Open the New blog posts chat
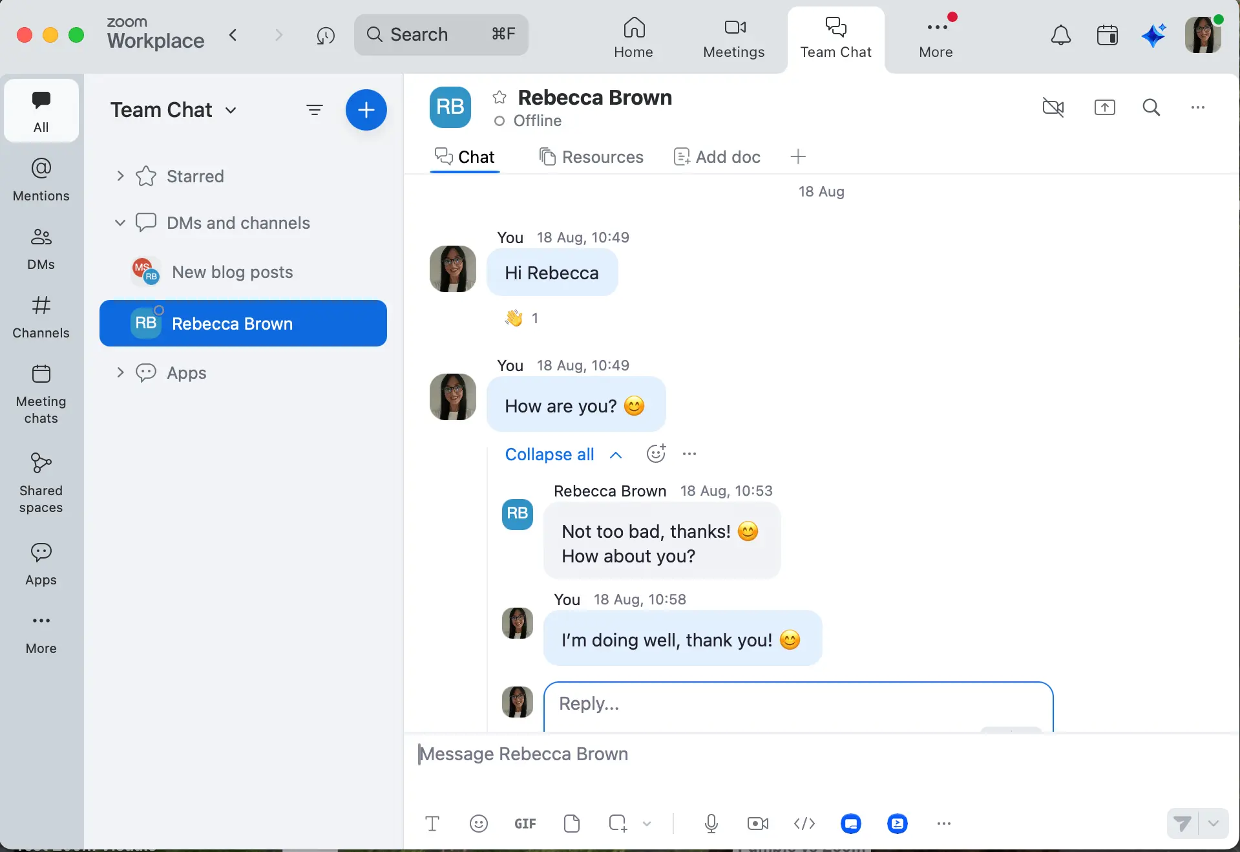This screenshot has width=1240, height=852. 243,272
